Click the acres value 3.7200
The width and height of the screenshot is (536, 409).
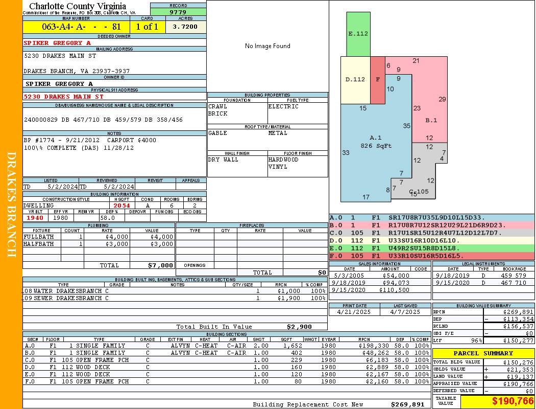tap(185, 27)
